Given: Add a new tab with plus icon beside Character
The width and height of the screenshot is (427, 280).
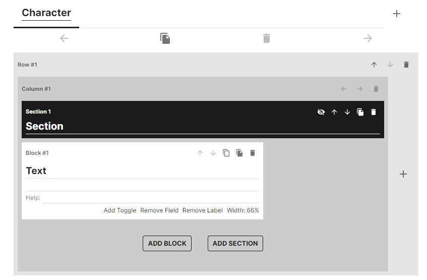Looking at the screenshot, I should (397, 14).
